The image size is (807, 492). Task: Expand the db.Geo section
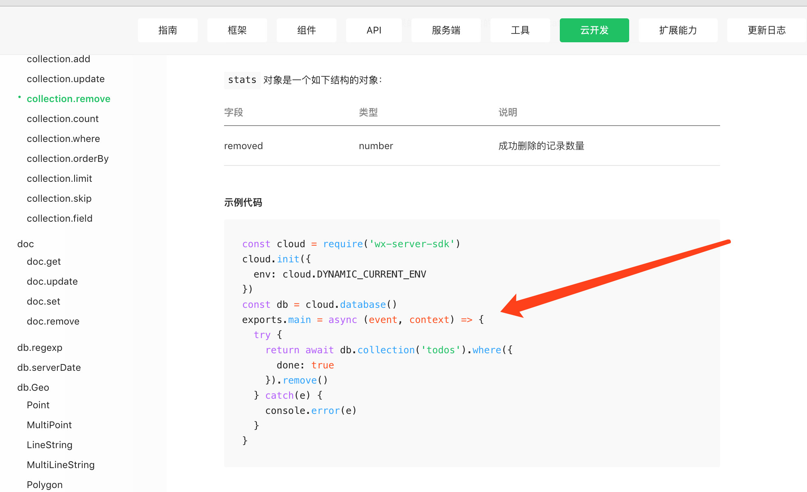(33, 388)
